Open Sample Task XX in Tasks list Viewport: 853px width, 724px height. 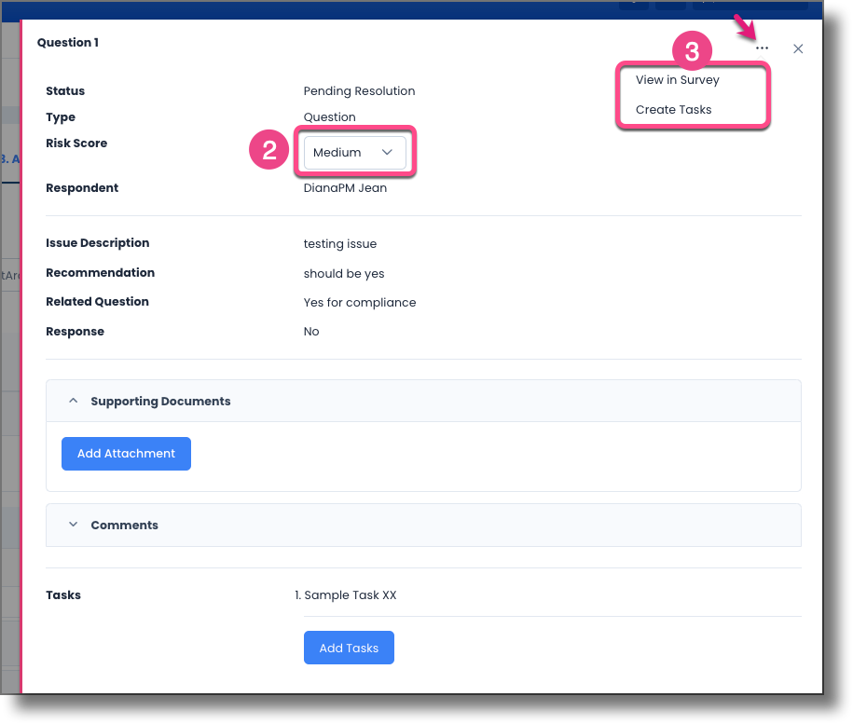pos(351,595)
